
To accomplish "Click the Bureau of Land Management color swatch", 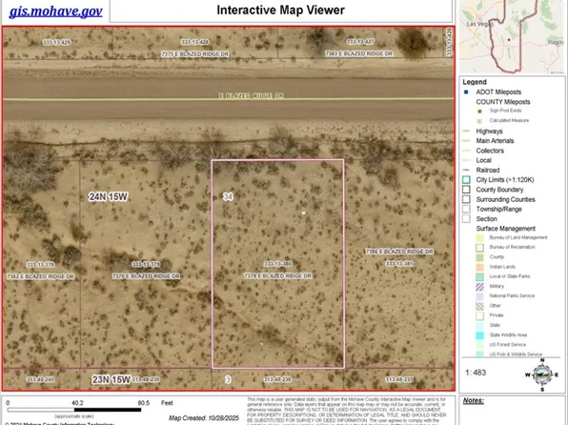I will pyautogui.click(x=479, y=238).
